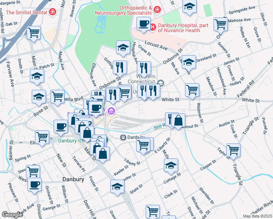Click the Danbury city name label
The image size is (273, 219).
click(x=73, y=179)
